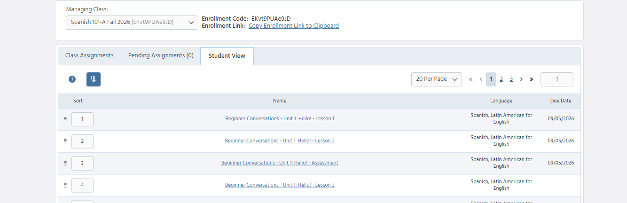This screenshot has width=627, height=203.
Task: Click the page number input box
Action: 557,79
